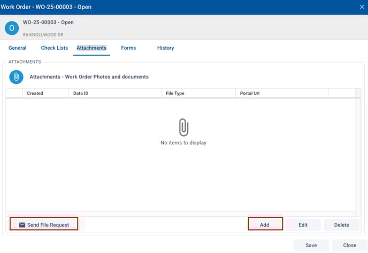Click the gray paperclip in the empty list
This screenshot has width=368, height=253.
(183, 127)
